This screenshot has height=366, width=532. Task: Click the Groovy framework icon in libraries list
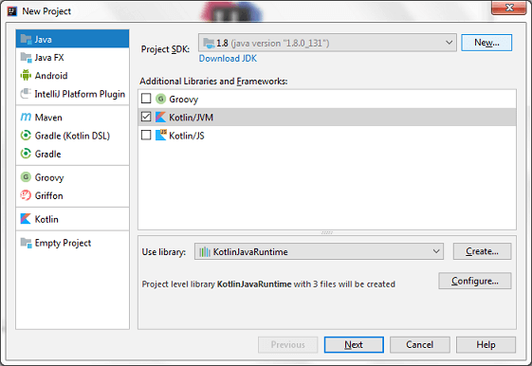160,99
